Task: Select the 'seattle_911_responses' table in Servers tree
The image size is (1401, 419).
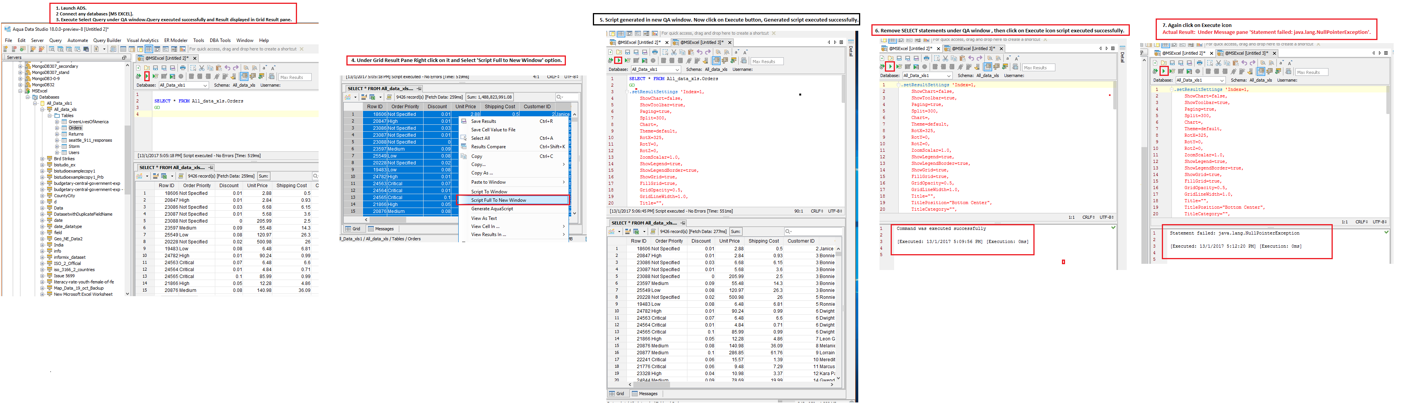Action: (x=90, y=140)
